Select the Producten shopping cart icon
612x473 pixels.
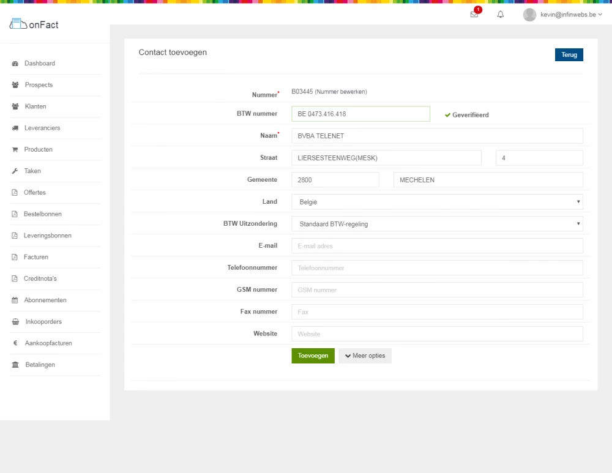[x=15, y=150]
